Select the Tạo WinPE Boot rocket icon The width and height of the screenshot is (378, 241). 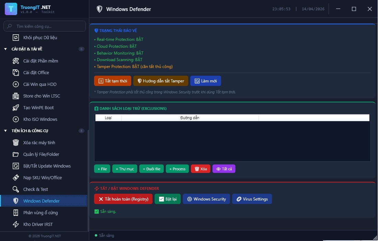coord(16,108)
